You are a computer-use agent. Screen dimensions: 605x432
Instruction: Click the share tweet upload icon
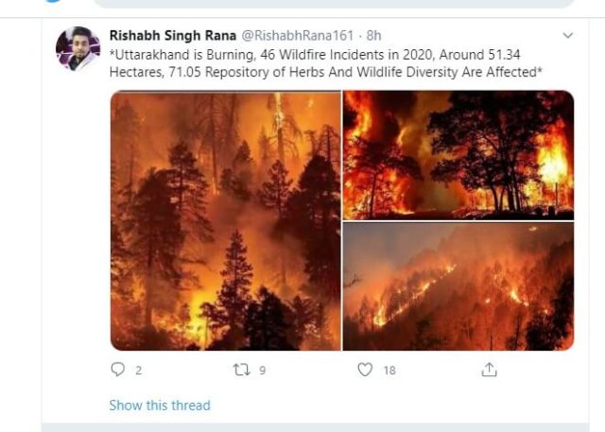pyautogui.click(x=489, y=371)
